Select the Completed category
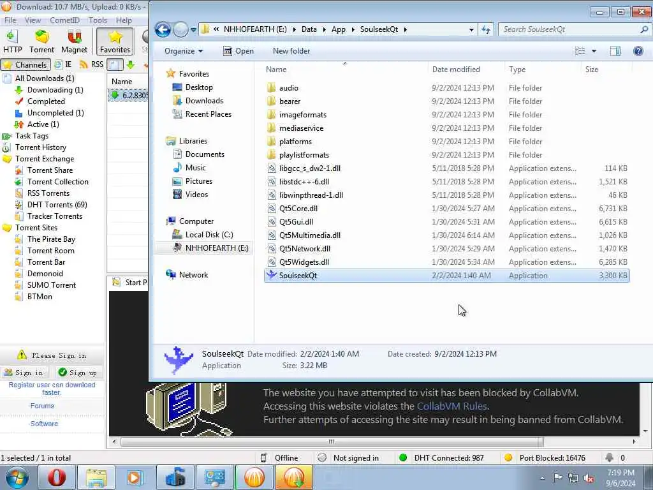Image resolution: width=653 pixels, height=490 pixels. coord(46,101)
